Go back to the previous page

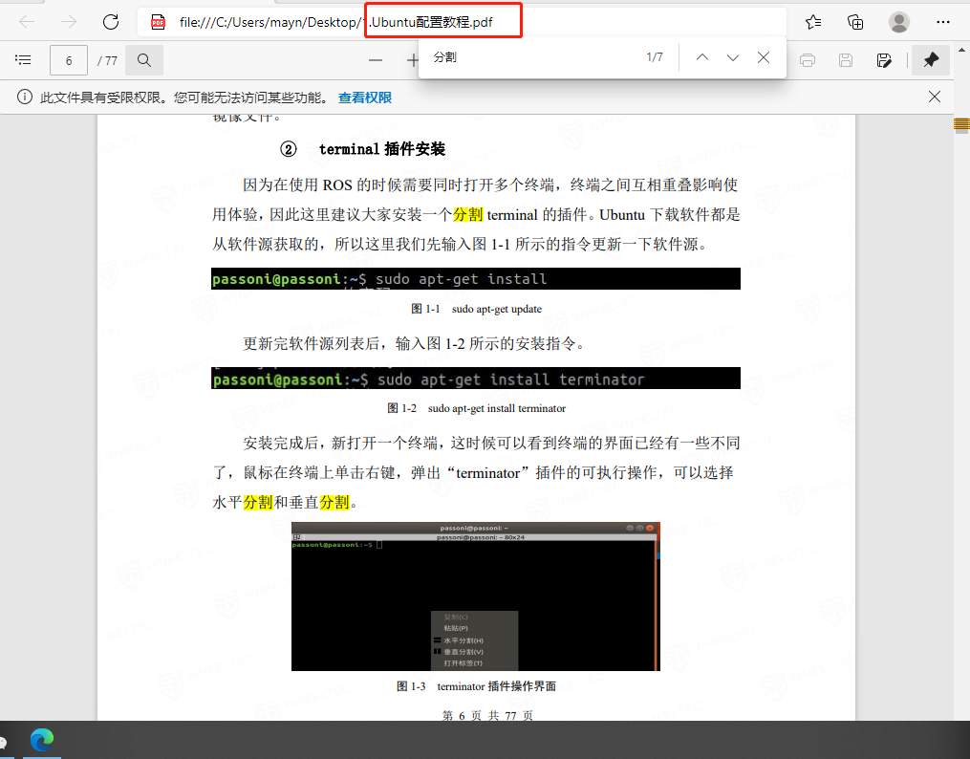pyautogui.click(x=27, y=22)
